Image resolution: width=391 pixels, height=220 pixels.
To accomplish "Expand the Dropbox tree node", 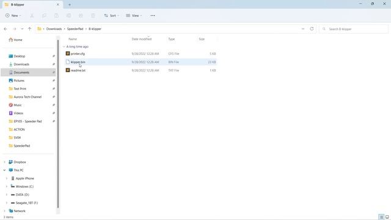I will (x=4, y=162).
